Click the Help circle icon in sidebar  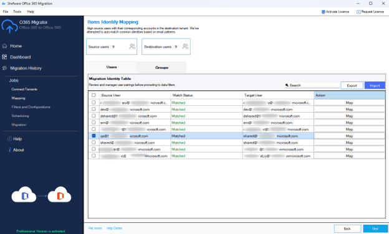(x=10, y=139)
